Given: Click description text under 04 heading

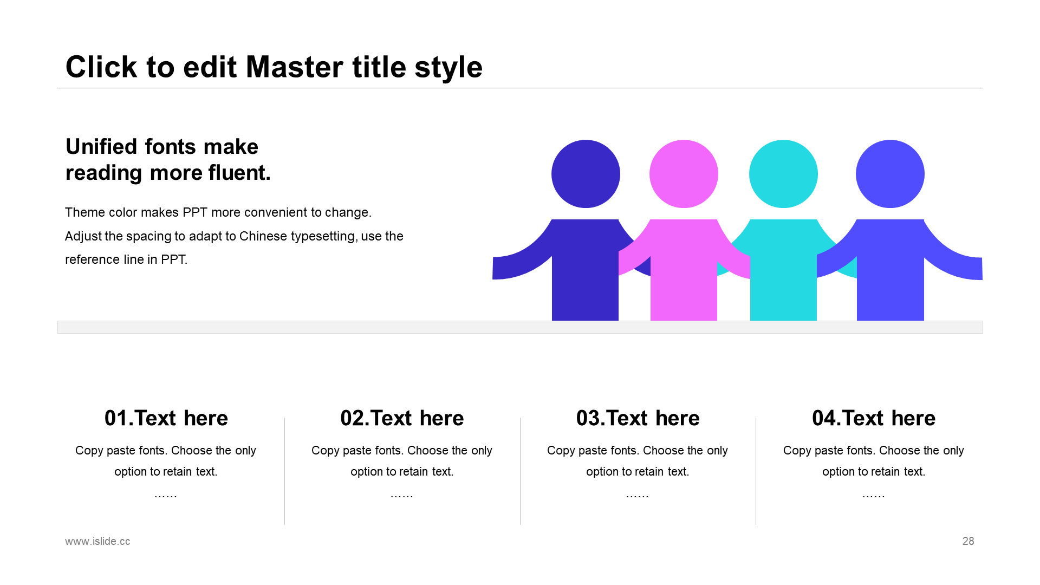Looking at the screenshot, I should pos(873,461).
